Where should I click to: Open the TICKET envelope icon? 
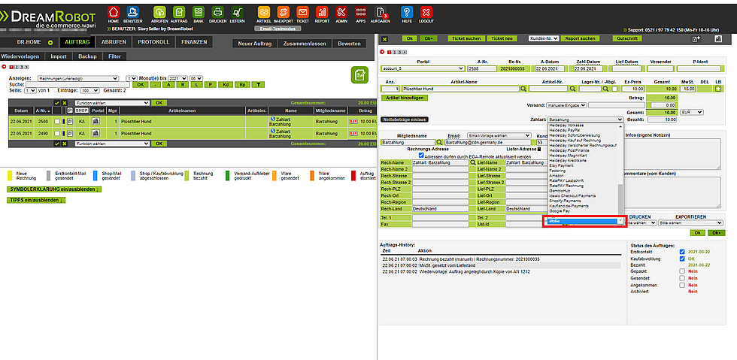(x=302, y=12)
